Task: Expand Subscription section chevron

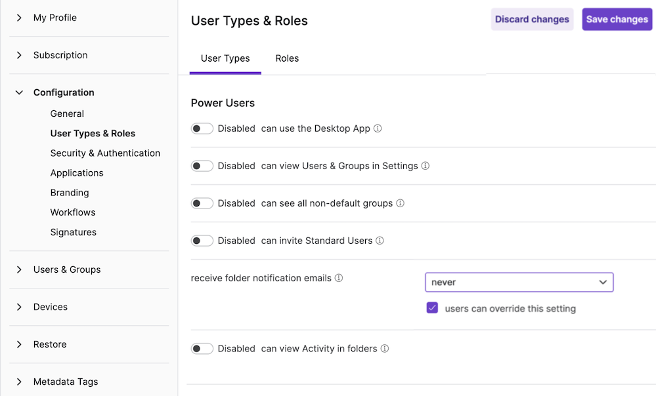Action: pyautogui.click(x=19, y=55)
